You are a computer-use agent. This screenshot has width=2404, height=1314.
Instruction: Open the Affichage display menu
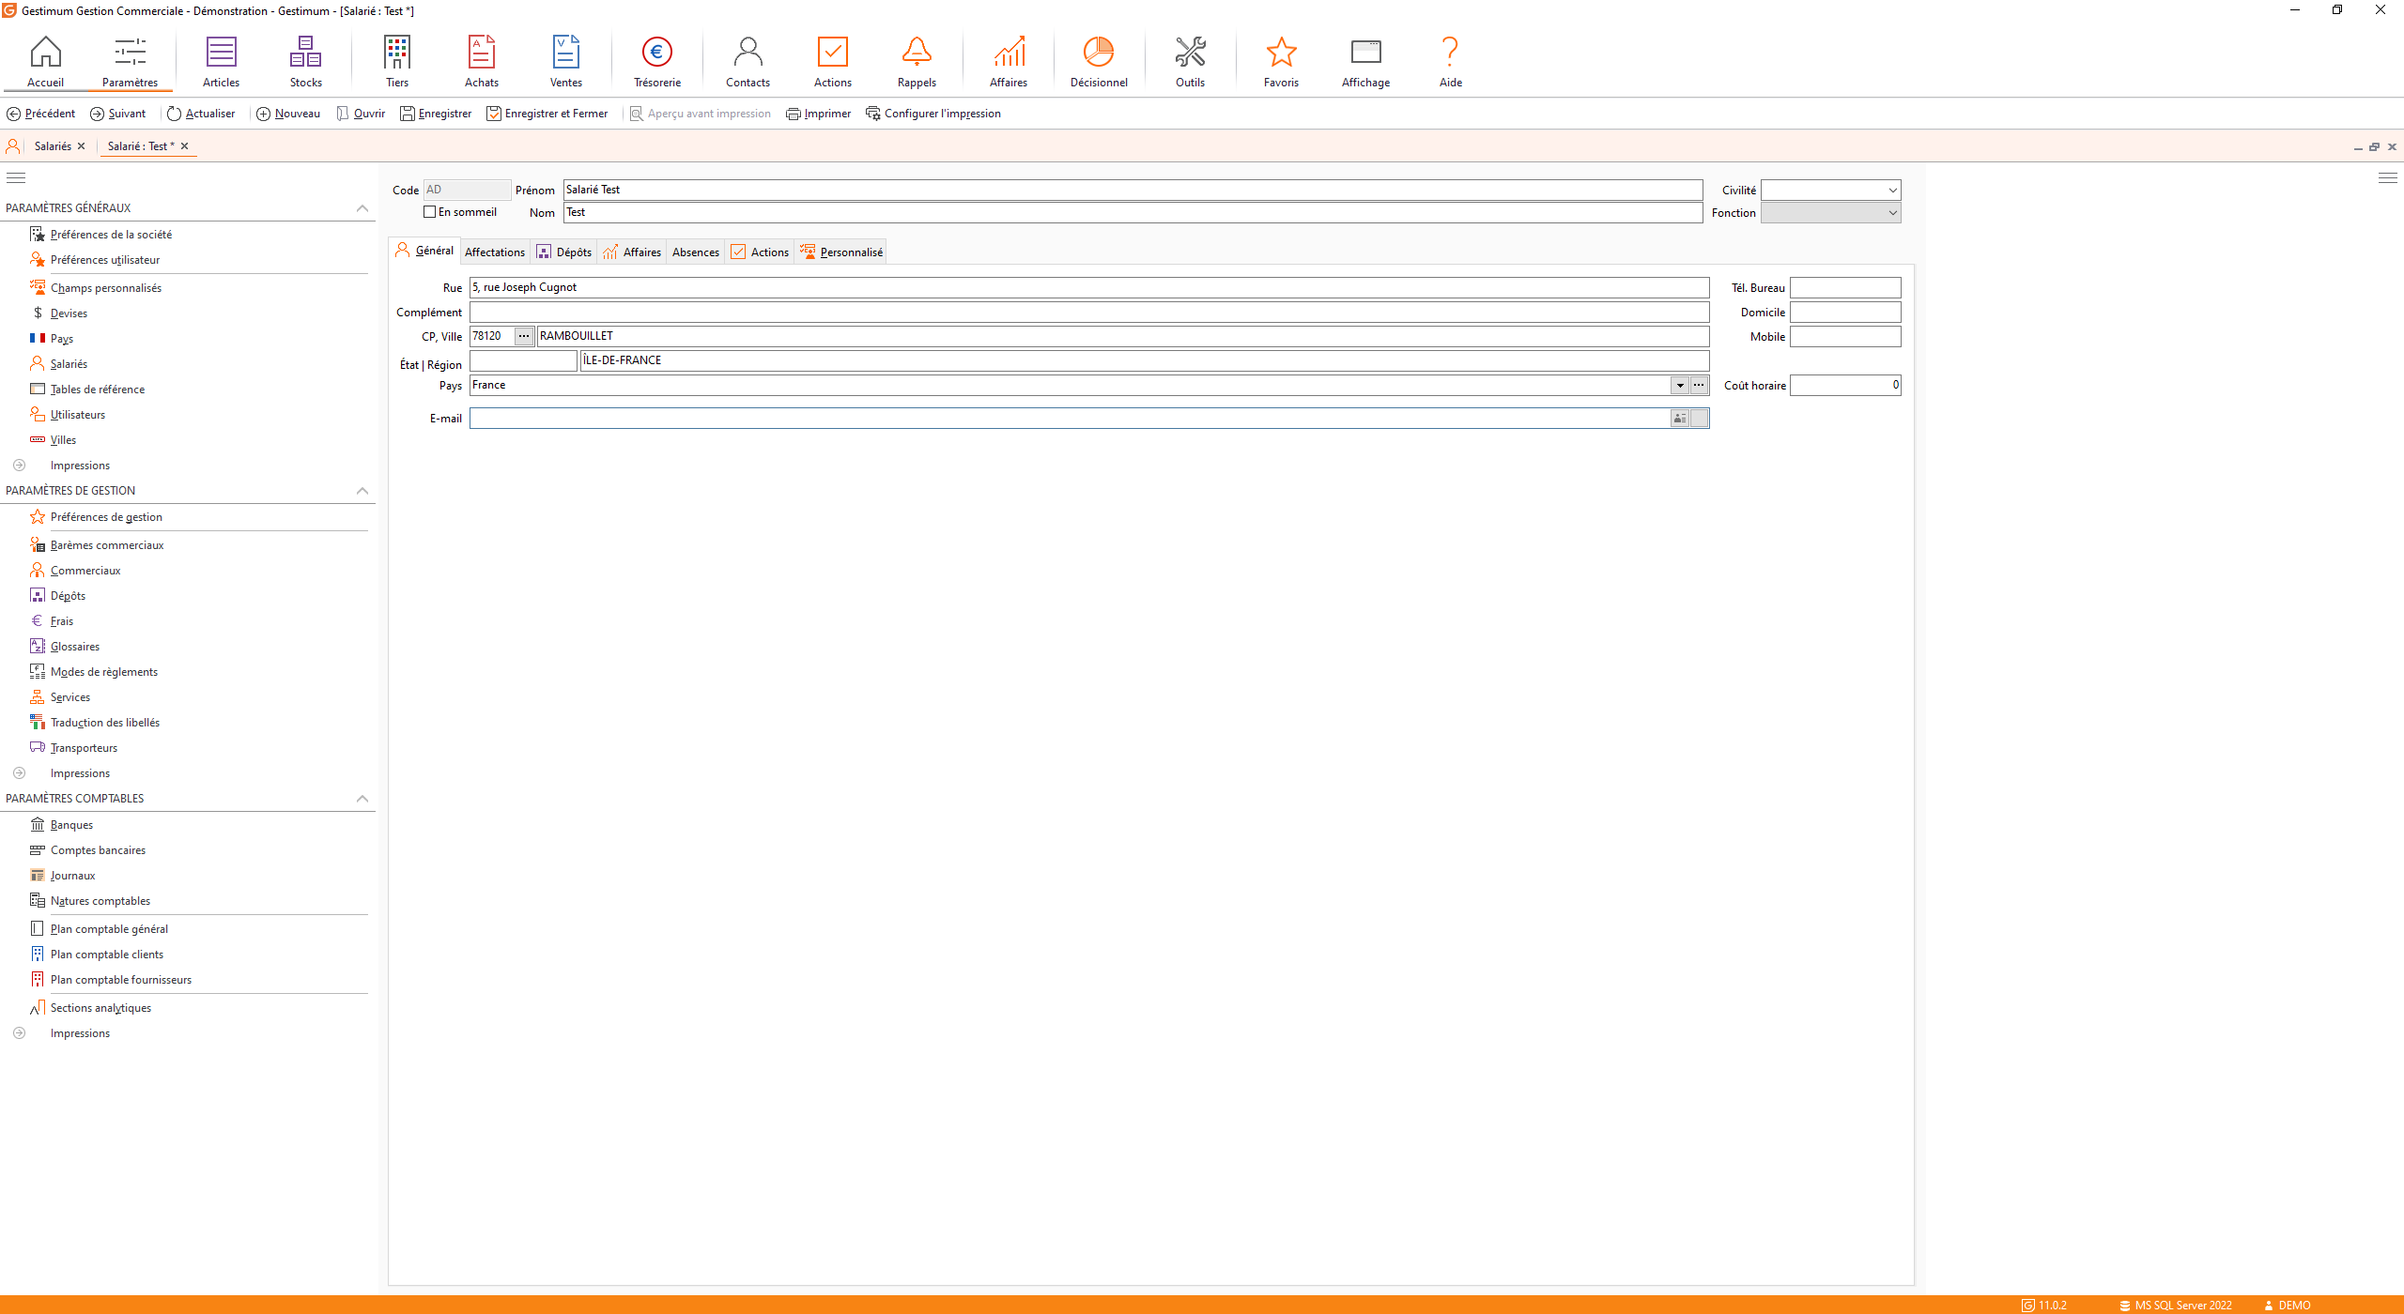(x=1365, y=62)
